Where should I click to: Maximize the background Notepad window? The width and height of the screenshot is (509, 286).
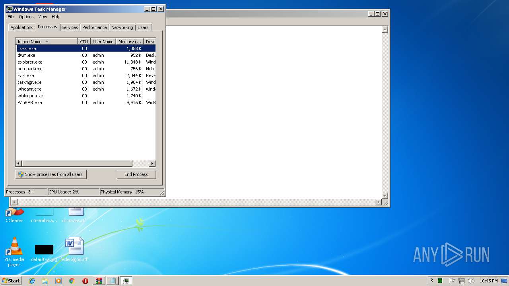point(378,14)
